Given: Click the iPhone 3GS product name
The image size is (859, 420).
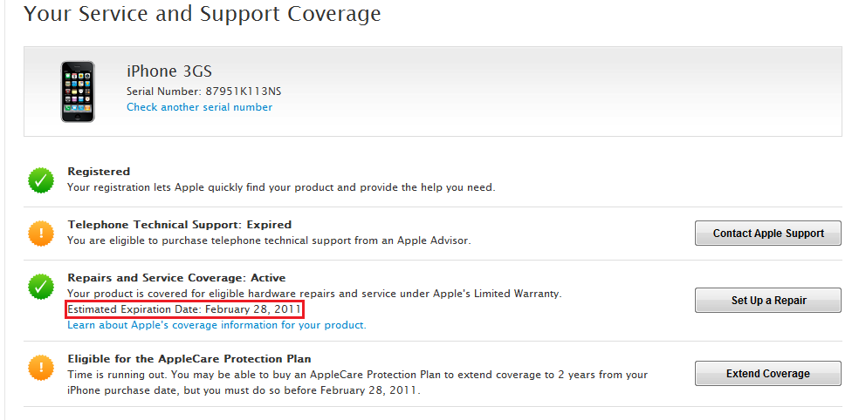Looking at the screenshot, I should (168, 71).
